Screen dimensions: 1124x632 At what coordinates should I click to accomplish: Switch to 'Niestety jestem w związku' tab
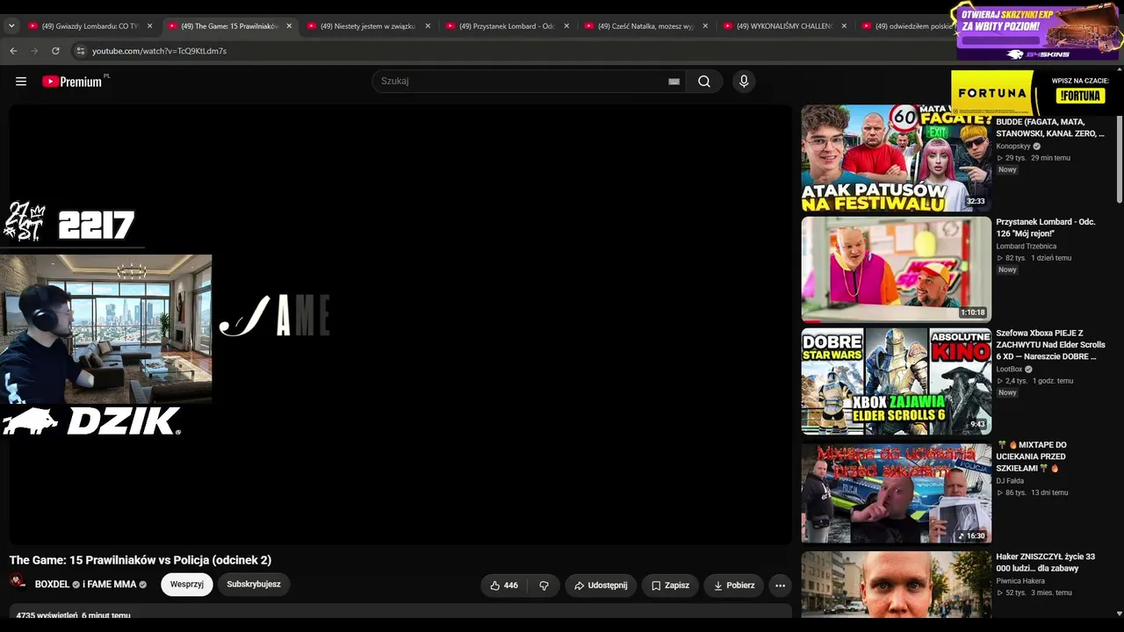tap(368, 26)
